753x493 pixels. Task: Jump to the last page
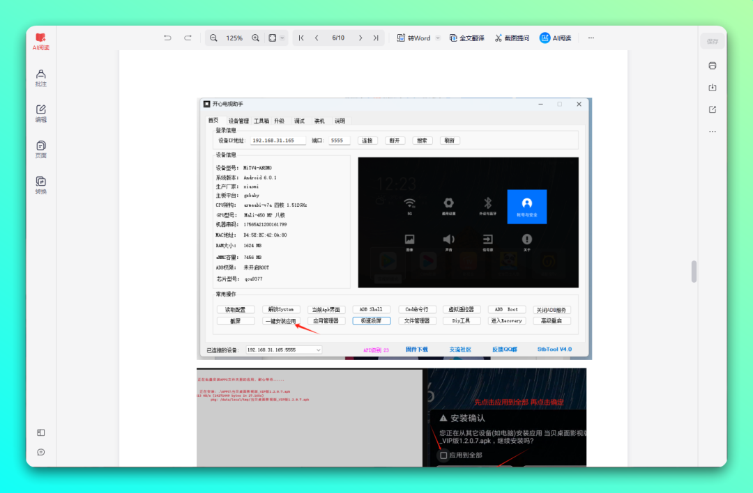376,38
